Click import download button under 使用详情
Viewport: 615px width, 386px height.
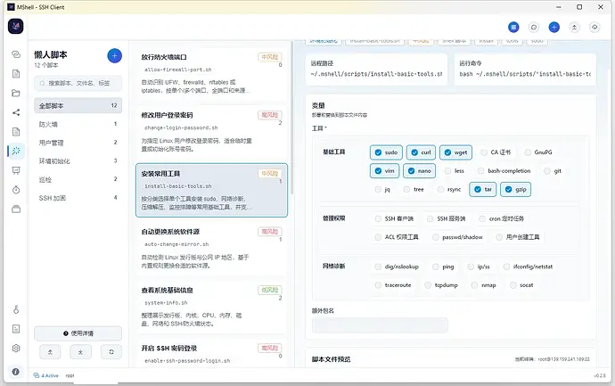pos(80,352)
